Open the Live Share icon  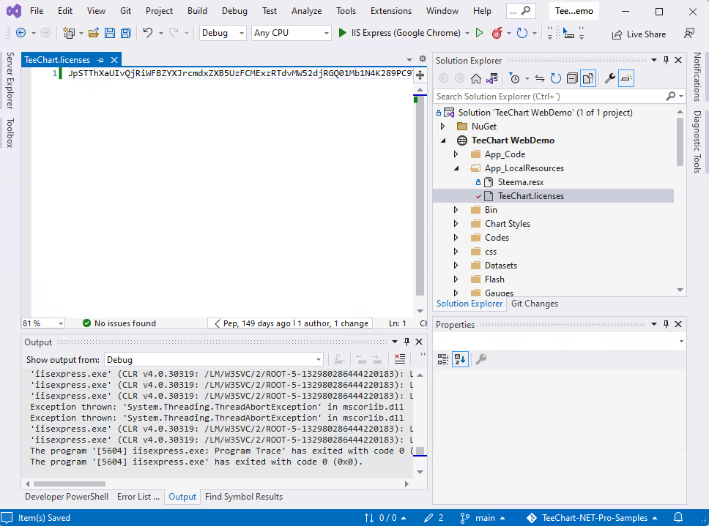(x=617, y=34)
